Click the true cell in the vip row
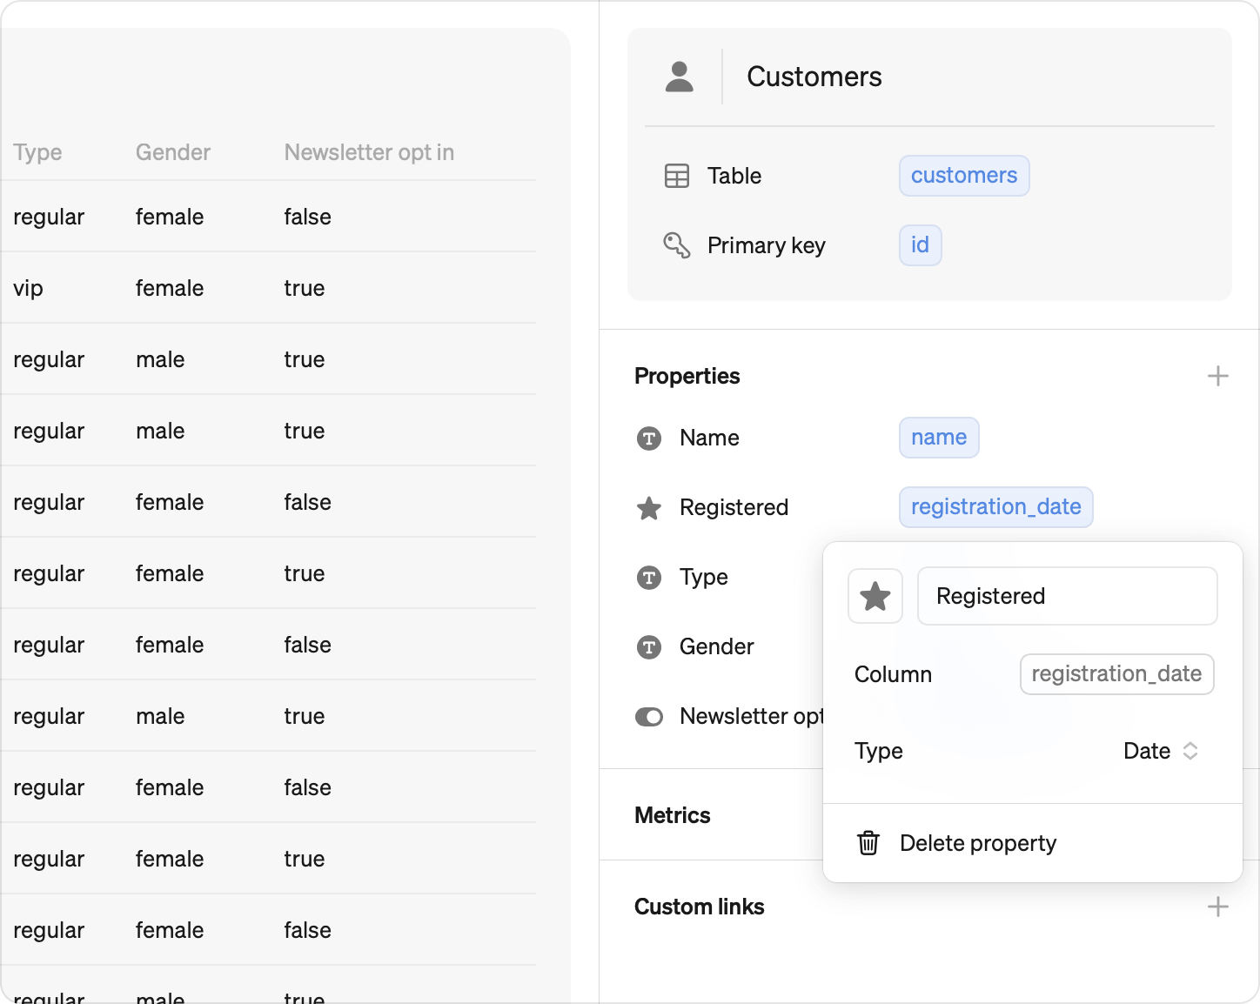1260x1004 pixels. (x=304, y=288)
